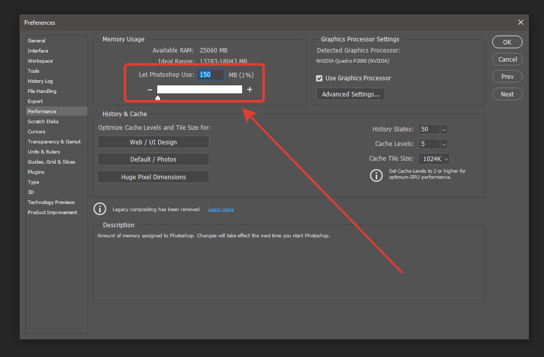544x357 pixels.
Task: Click OK to confirm preference changes
Action: point(507,42)
